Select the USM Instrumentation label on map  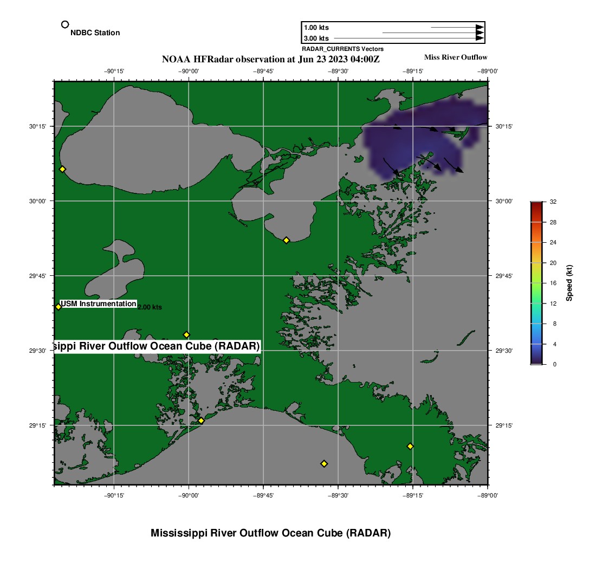98,304
